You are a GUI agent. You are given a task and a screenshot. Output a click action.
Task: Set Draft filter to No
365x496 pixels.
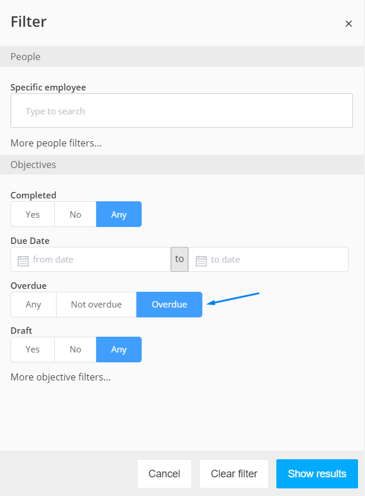[x=76, y=349]
